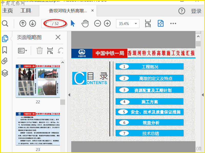
Task: Select page 22 thumbnail
Action: pyautogui.click(x=38, y=81)
